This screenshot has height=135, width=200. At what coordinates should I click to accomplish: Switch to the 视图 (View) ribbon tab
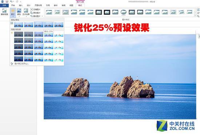pos(71,5)
